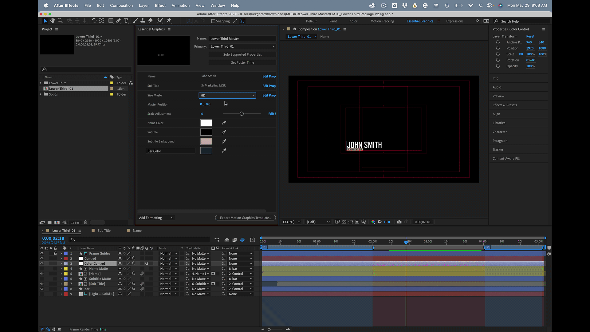Viewport: 590px width, 332px height.
Task: Expand the Lower Third folder
Action: (x=40, y=83)
